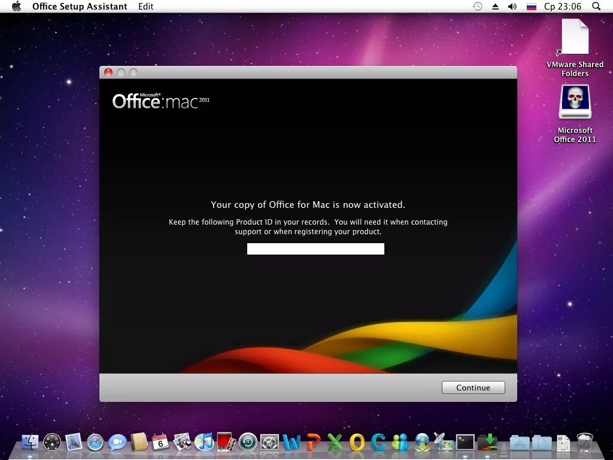The width and height of the screenshot is (613, 460).
Task: Open iCal from the Dock
Action: pyautogui.click(x=160, y=443)
